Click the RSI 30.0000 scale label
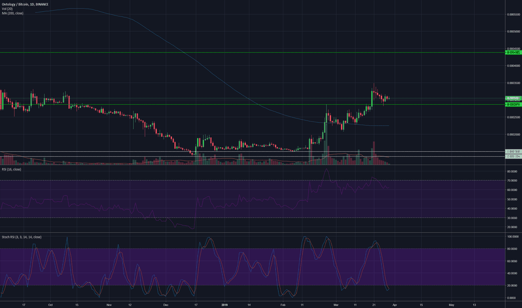The image size is (522, 308). pos(512,218)
